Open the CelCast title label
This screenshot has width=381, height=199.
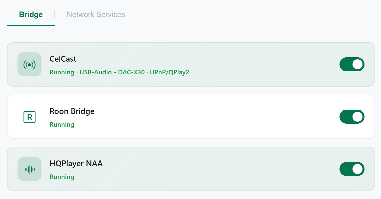tap(63, 59)
